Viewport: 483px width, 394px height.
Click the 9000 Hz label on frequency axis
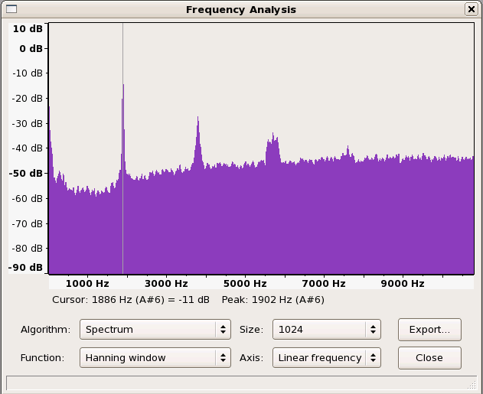click(x=402, y=283)
